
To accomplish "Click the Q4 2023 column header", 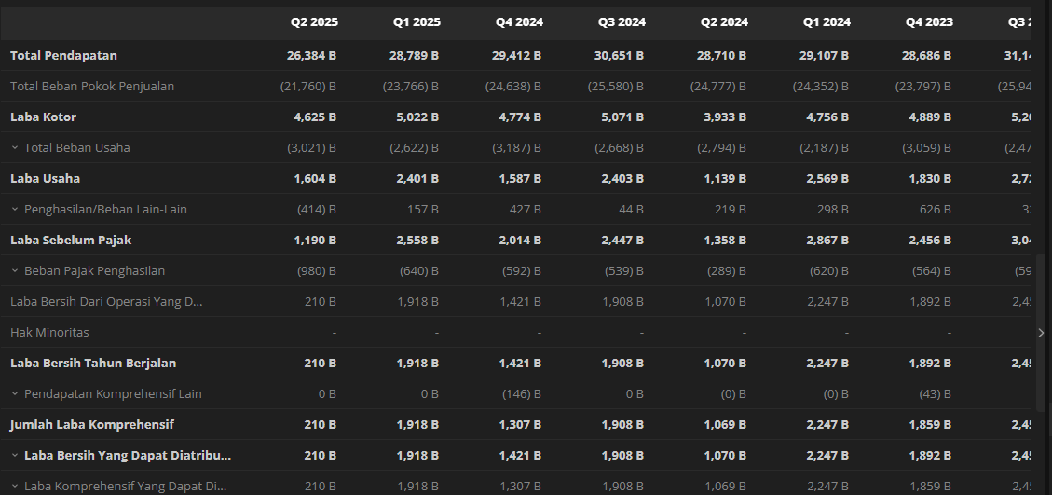I will pyautogui.click(x=929, y=22).
